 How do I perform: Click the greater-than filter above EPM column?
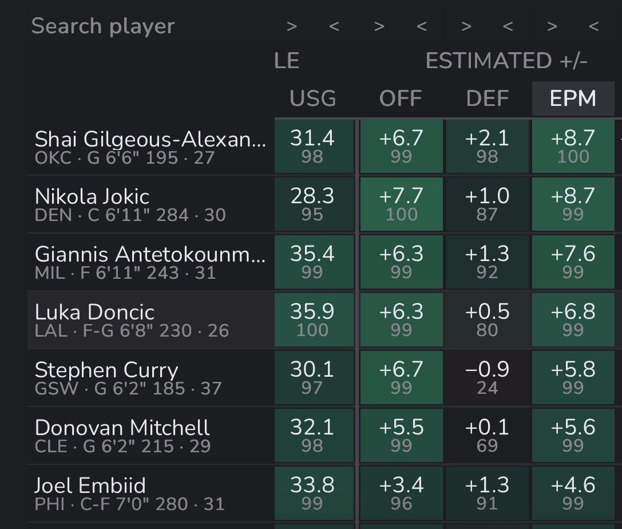[x=552, y=26]
